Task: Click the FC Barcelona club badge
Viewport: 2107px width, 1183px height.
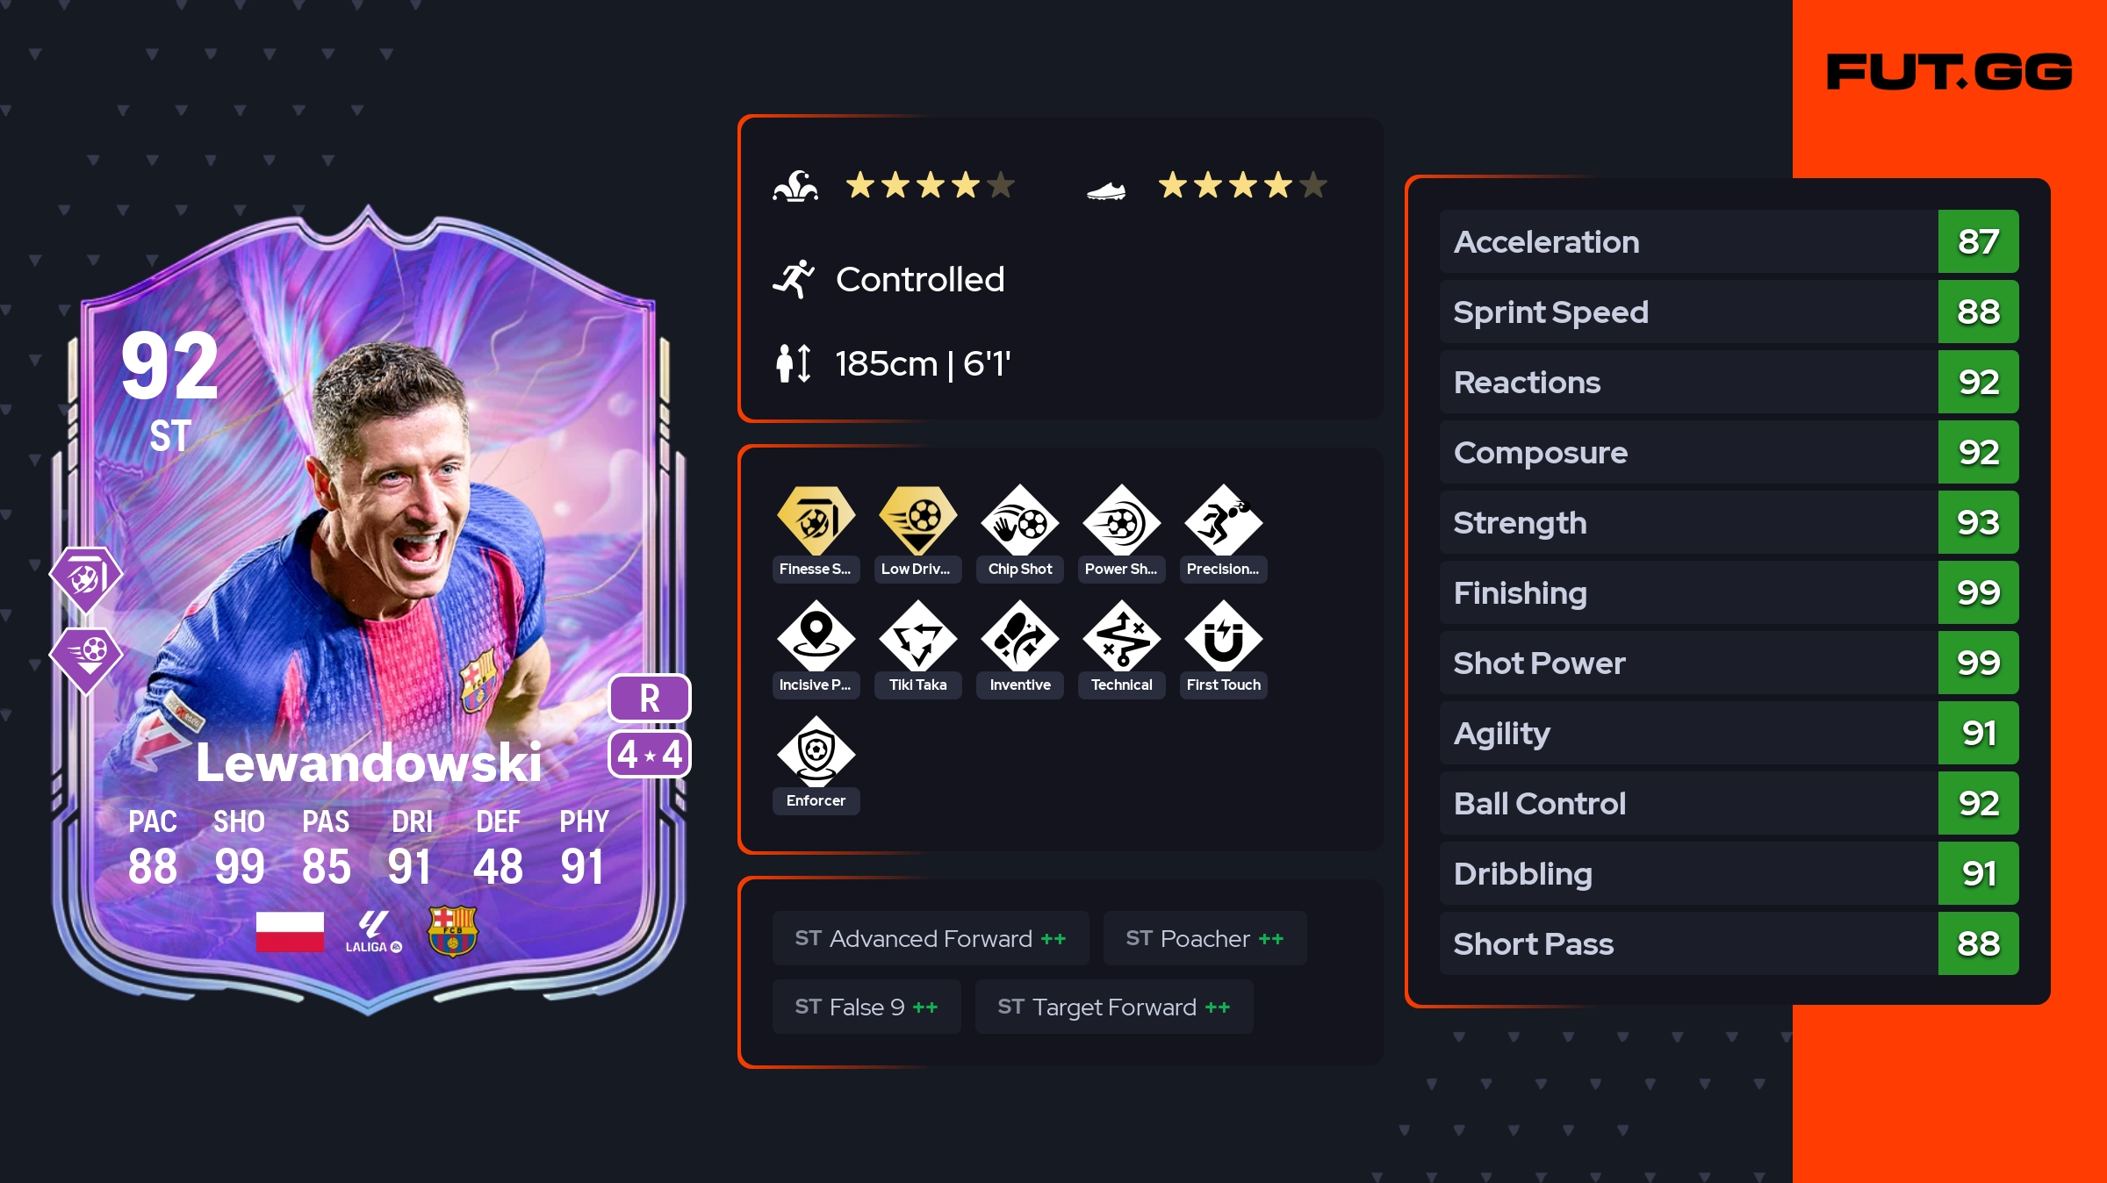Action: coord(452,931)
